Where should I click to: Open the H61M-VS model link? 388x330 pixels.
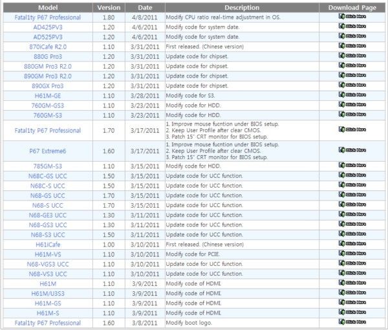pyautogui.click(x=48, y=254)
